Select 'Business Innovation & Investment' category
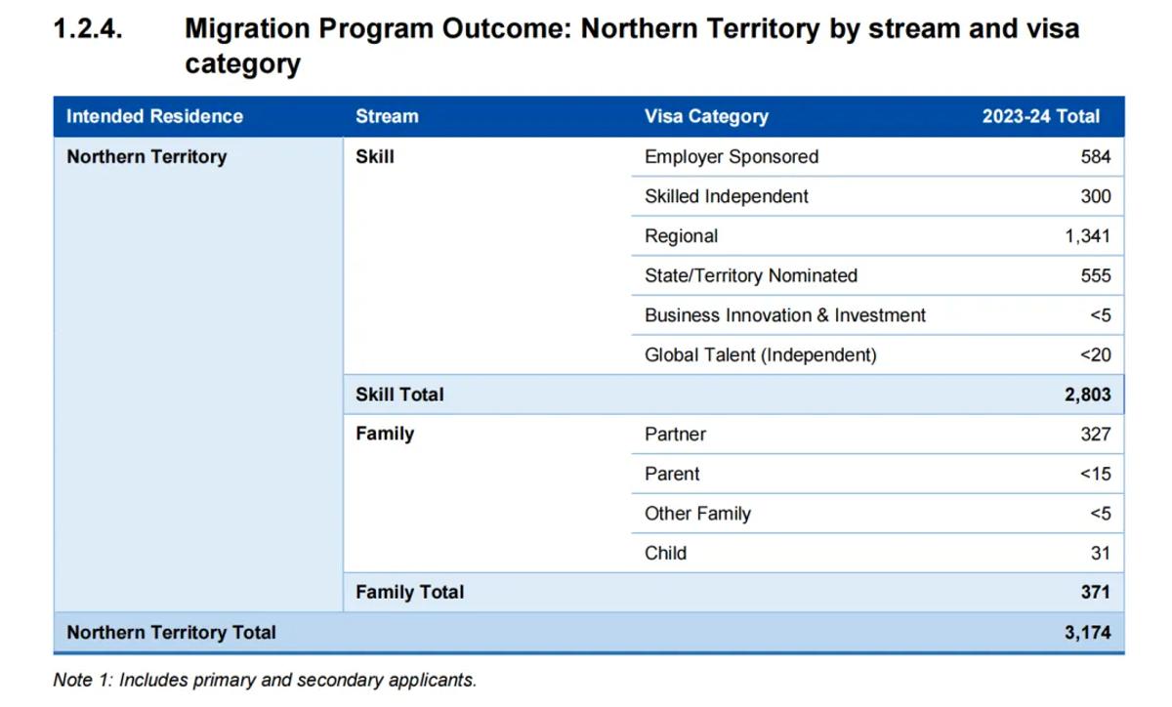This screenshot has width=1172, height=707. (785, 315)
